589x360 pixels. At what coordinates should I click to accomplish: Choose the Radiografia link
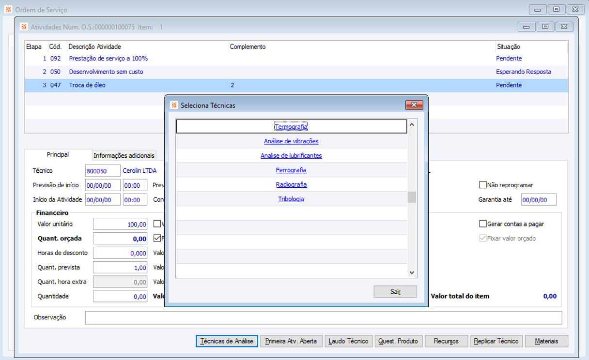291,185
